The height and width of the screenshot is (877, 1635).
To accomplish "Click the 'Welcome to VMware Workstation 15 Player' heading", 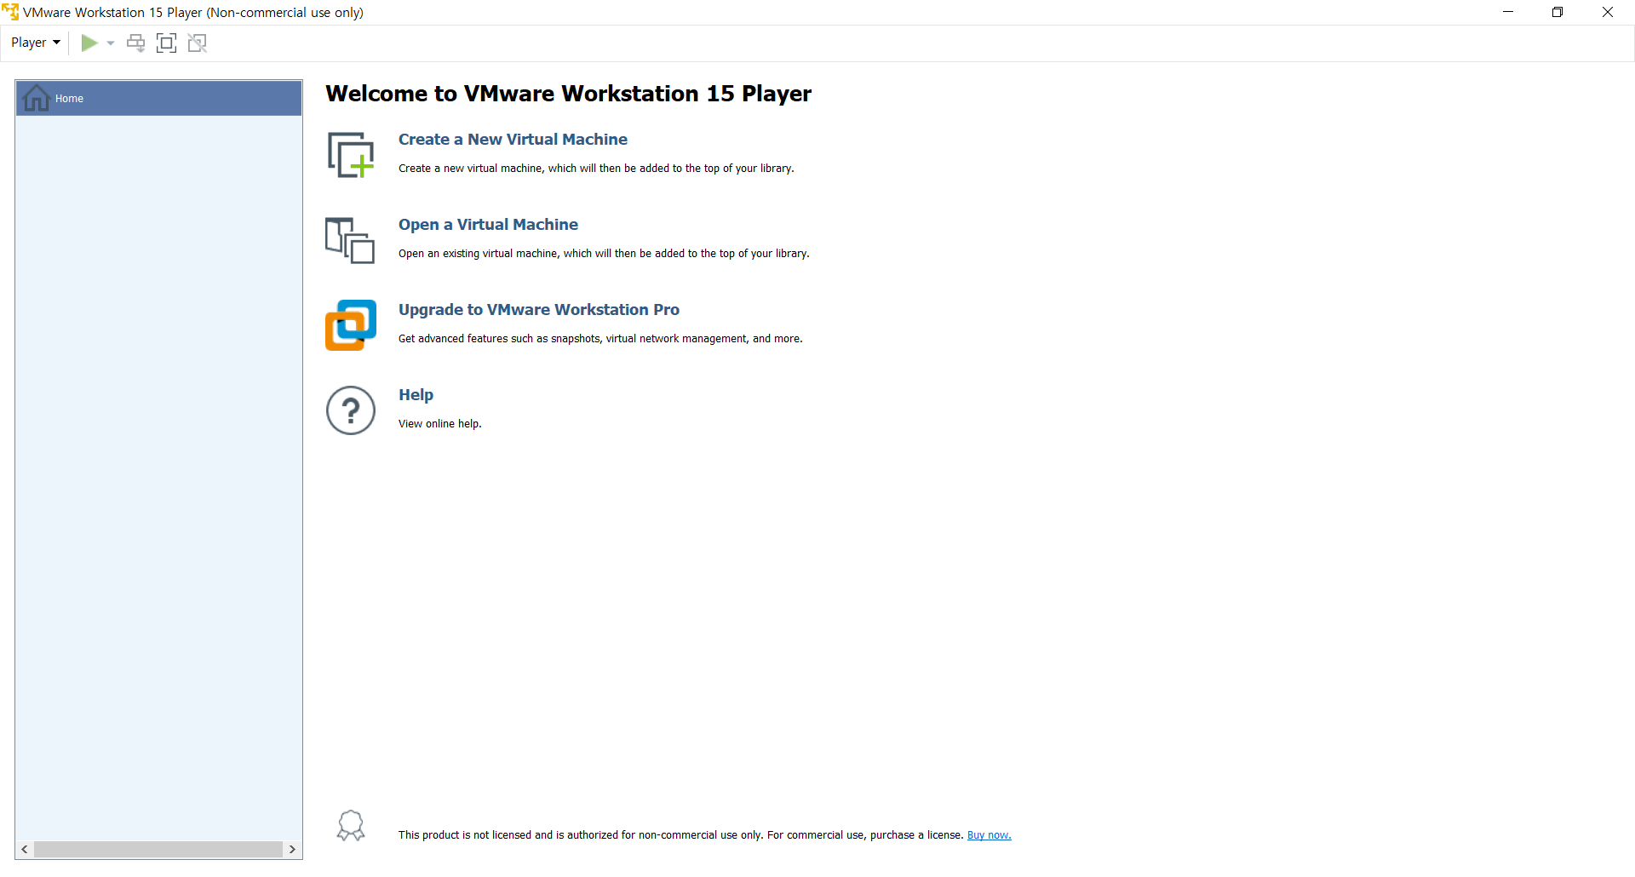I will tap(569, 94).
